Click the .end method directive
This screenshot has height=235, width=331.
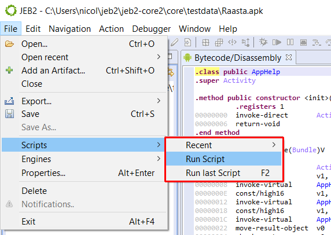pos(217,133)
